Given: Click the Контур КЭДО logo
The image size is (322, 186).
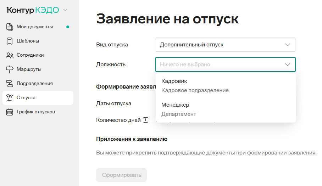Looking at the screenshot, I should [x=33, y=10].
